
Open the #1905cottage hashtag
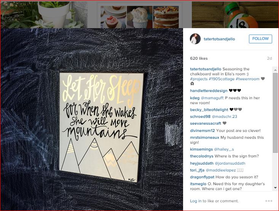tap(222, 79)
